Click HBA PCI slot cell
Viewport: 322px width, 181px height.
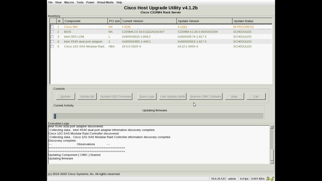[111, 47]
